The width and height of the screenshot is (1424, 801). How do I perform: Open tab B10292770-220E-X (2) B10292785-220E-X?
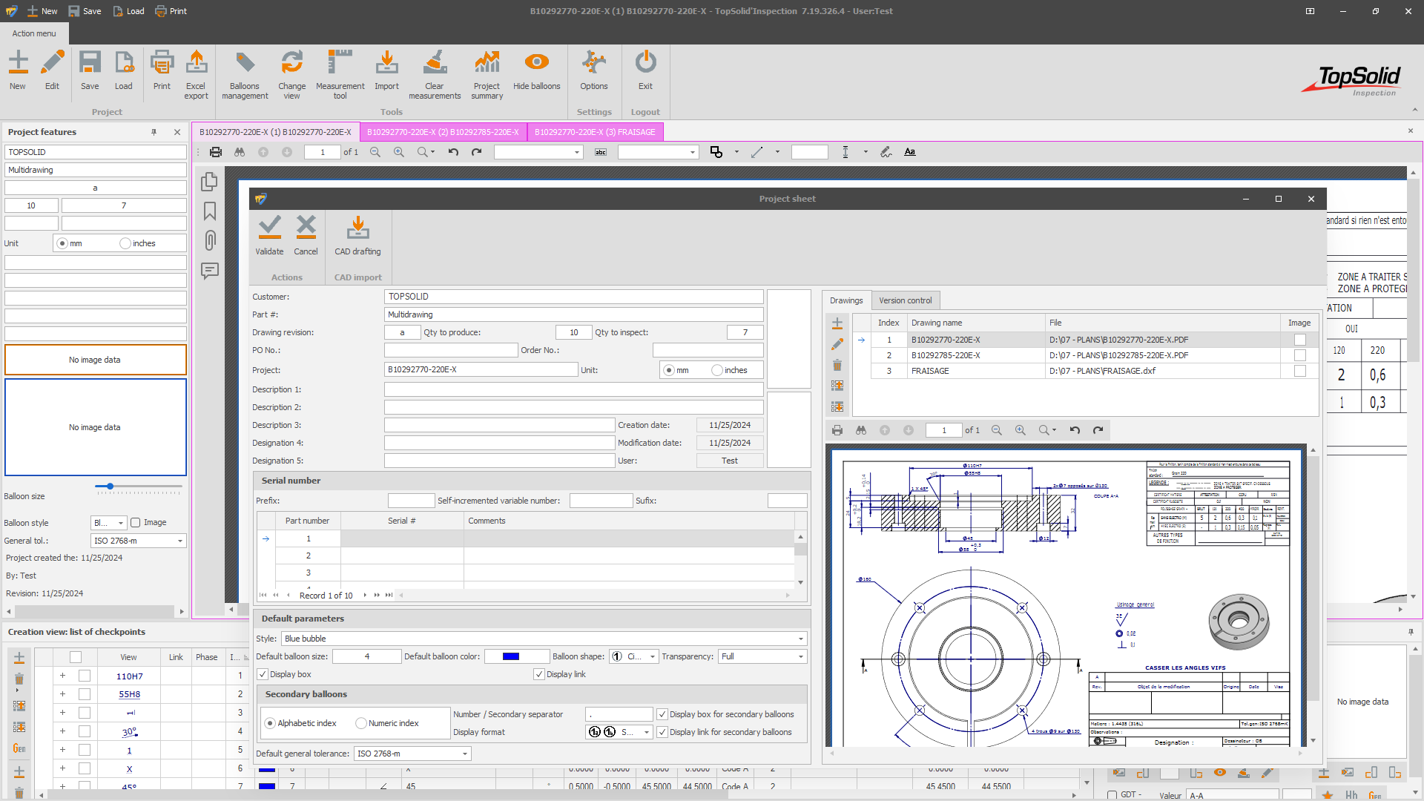[x=443, y=132]
